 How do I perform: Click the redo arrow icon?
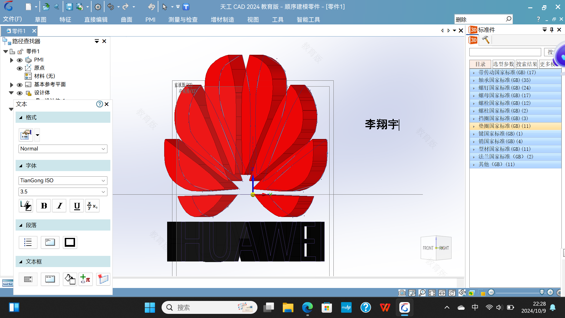[126, 7]
